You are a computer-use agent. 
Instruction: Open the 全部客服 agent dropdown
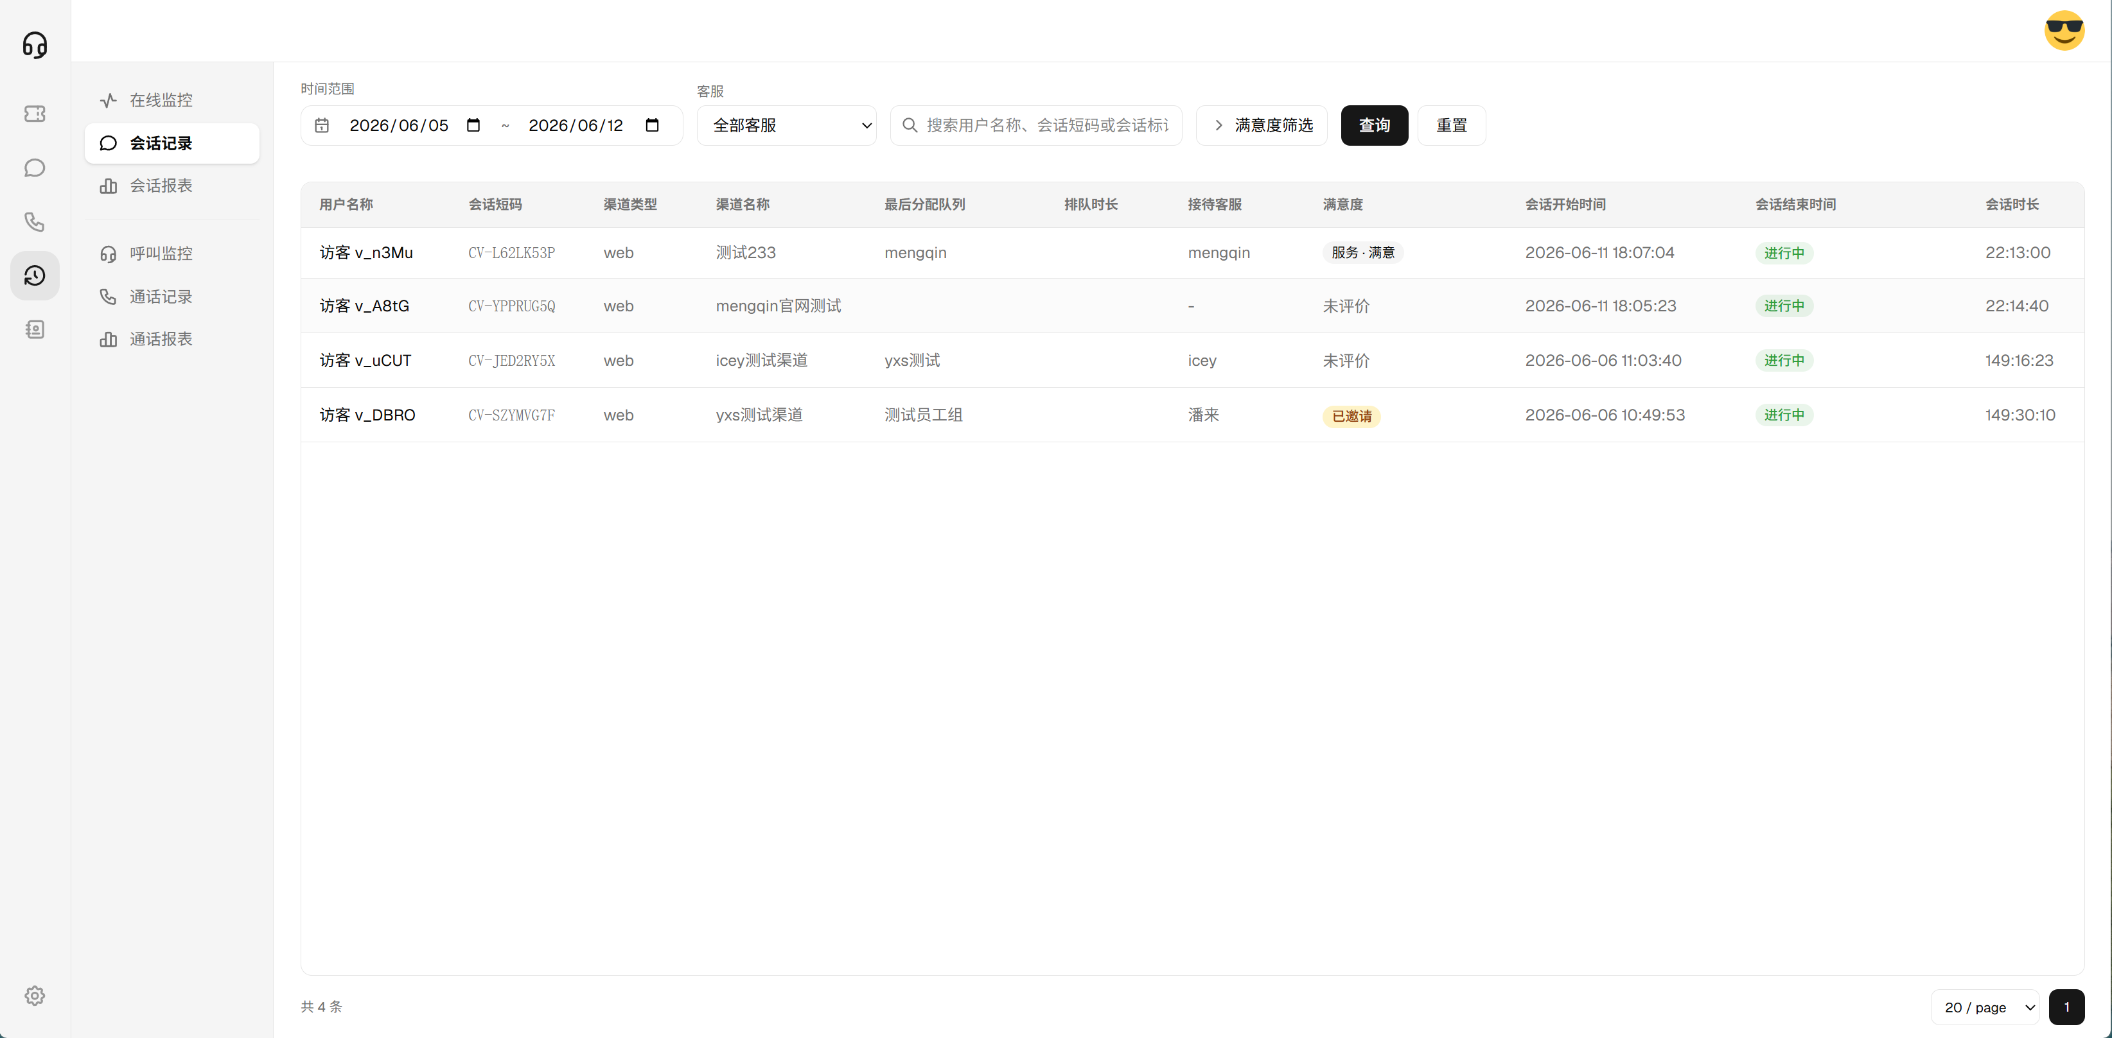pyautogui.click(x=786, y=125)
